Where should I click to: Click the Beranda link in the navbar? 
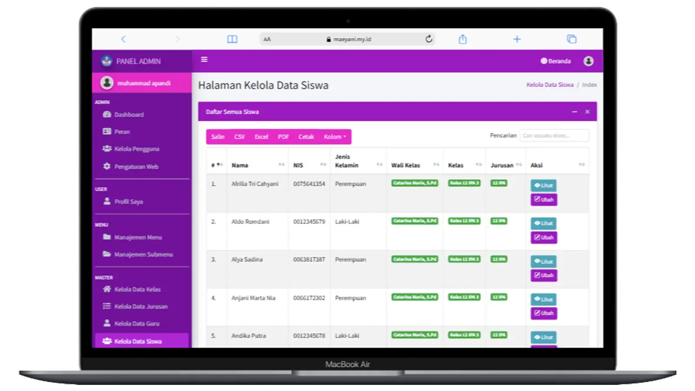coord(556,61)
